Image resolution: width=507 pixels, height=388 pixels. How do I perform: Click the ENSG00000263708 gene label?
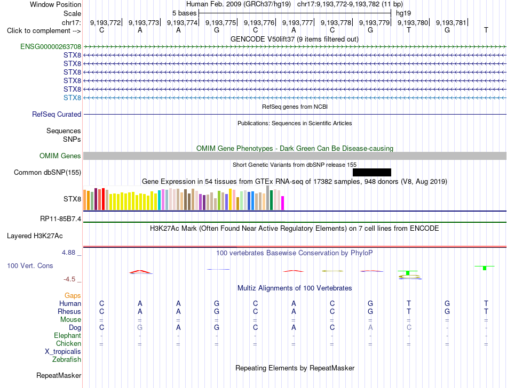tap(51, 46)
